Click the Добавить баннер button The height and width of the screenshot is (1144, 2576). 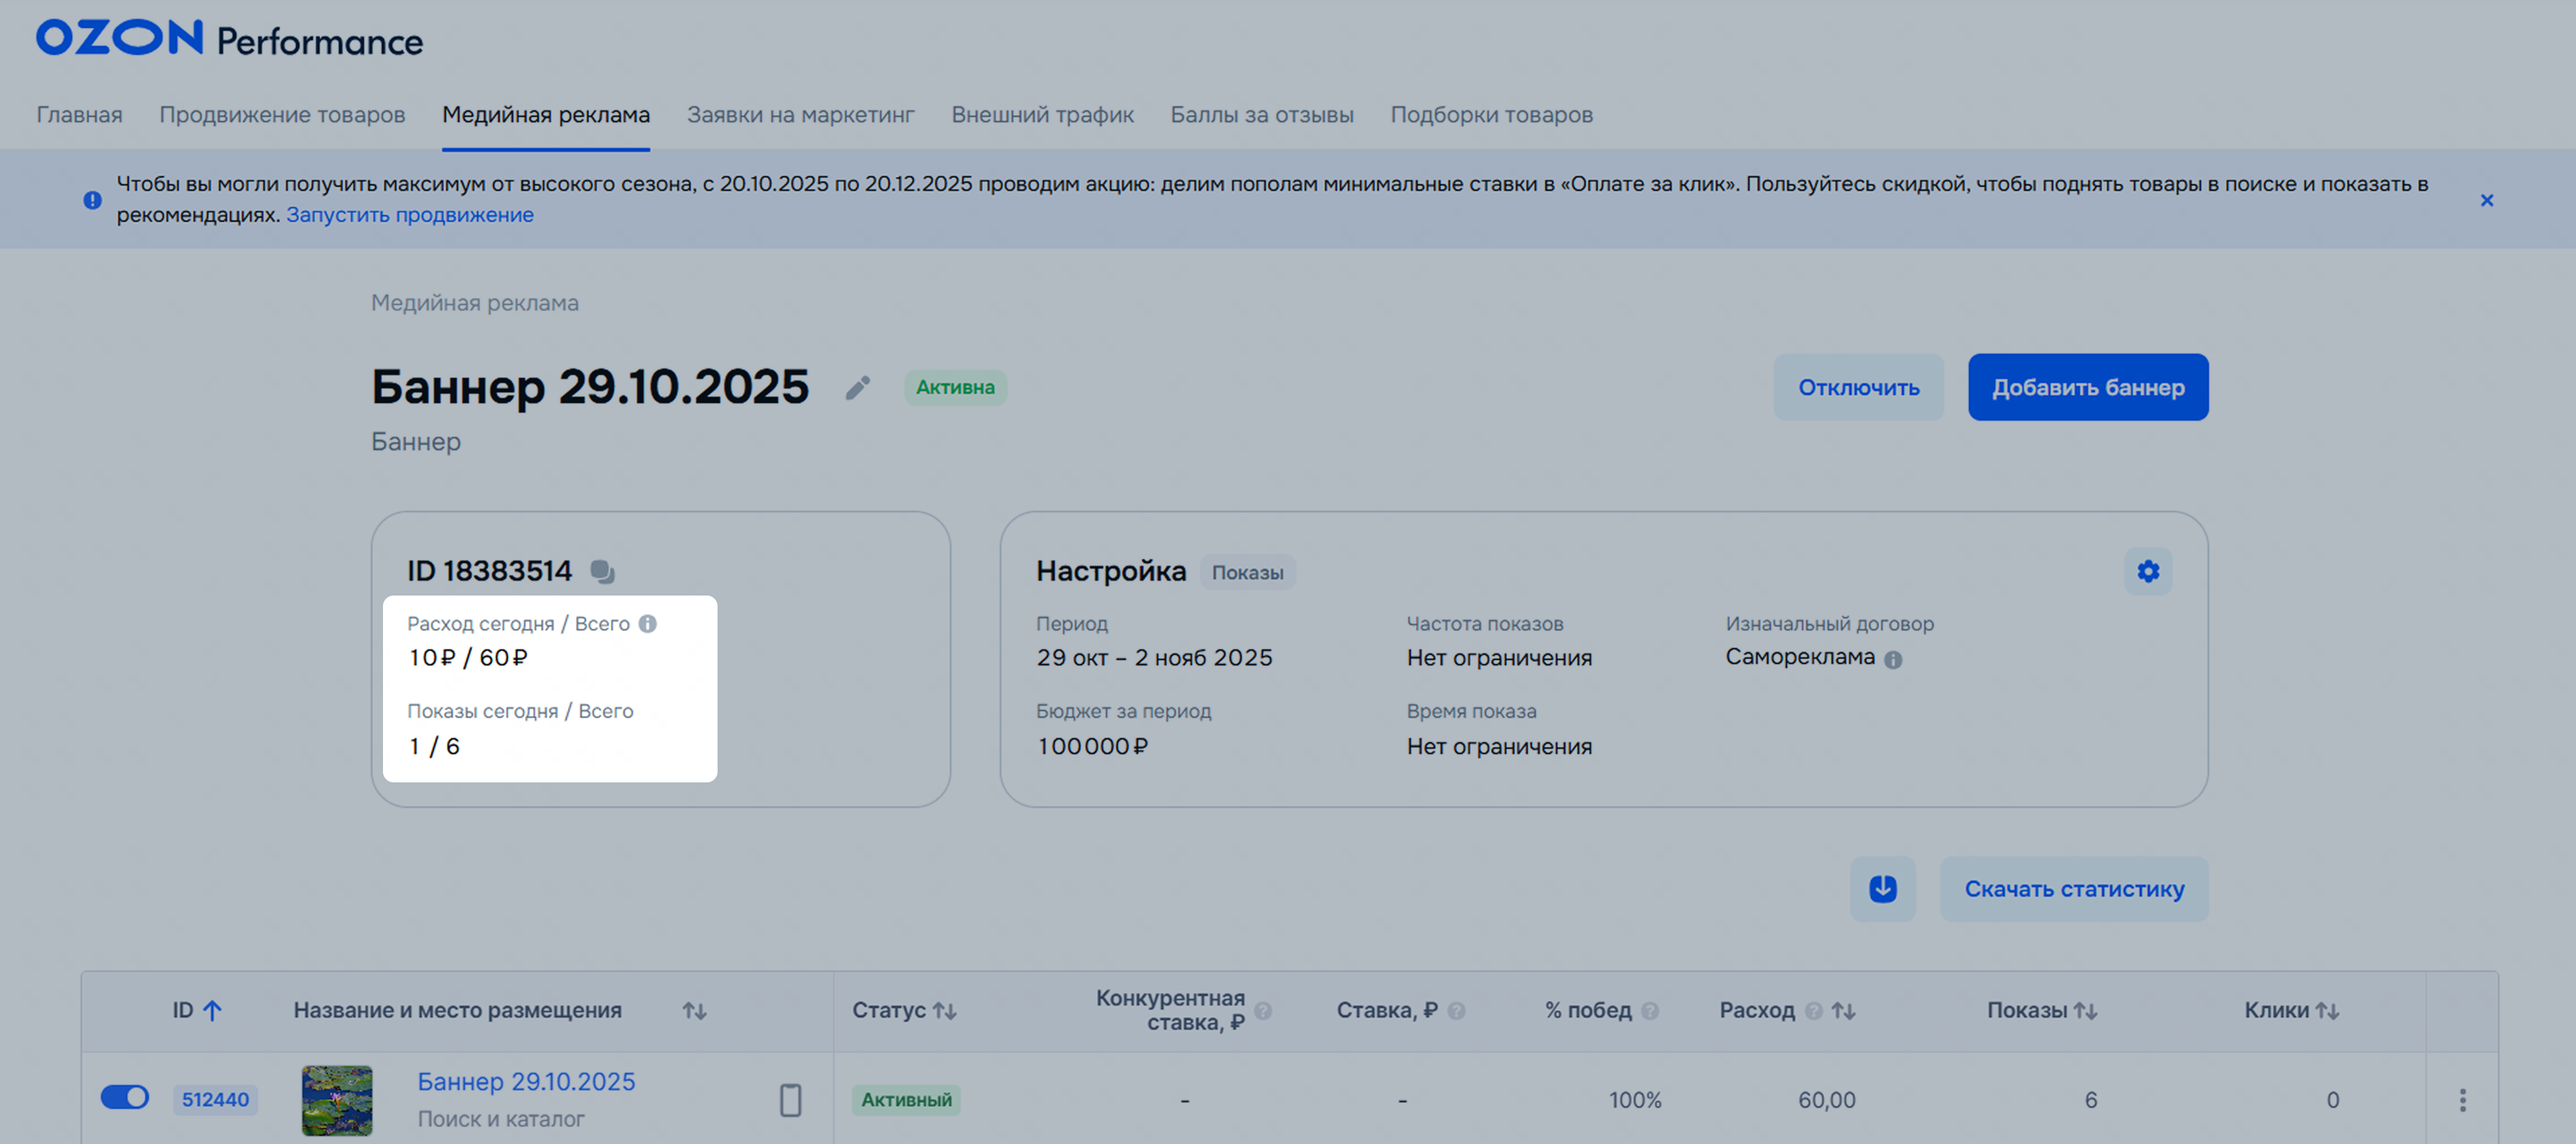click(2087, 387)
